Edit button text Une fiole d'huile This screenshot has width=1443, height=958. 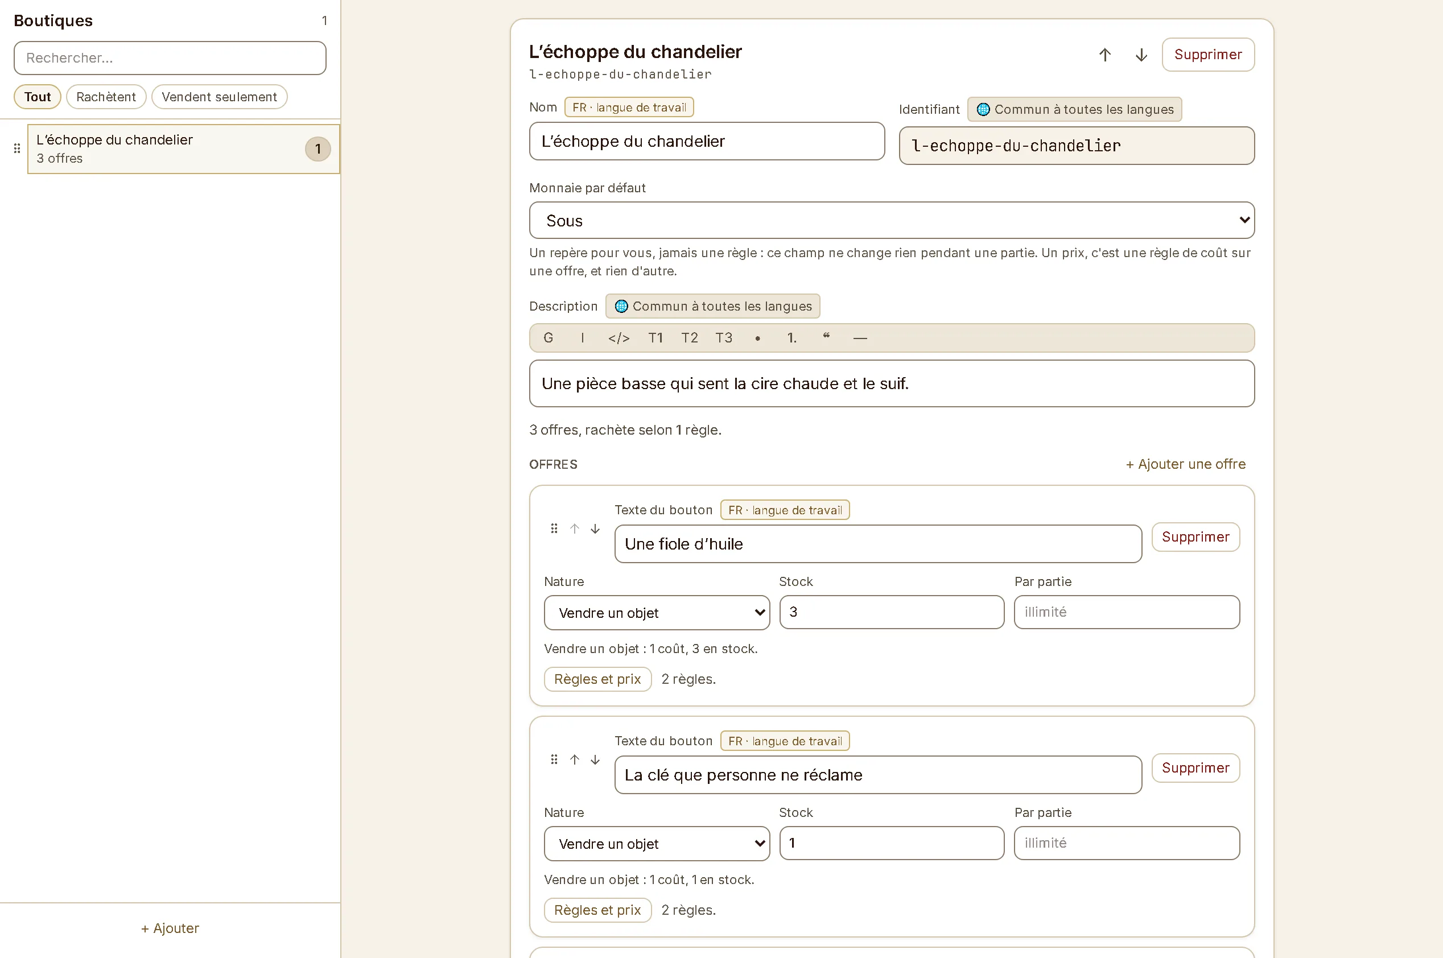coord(878,544)
